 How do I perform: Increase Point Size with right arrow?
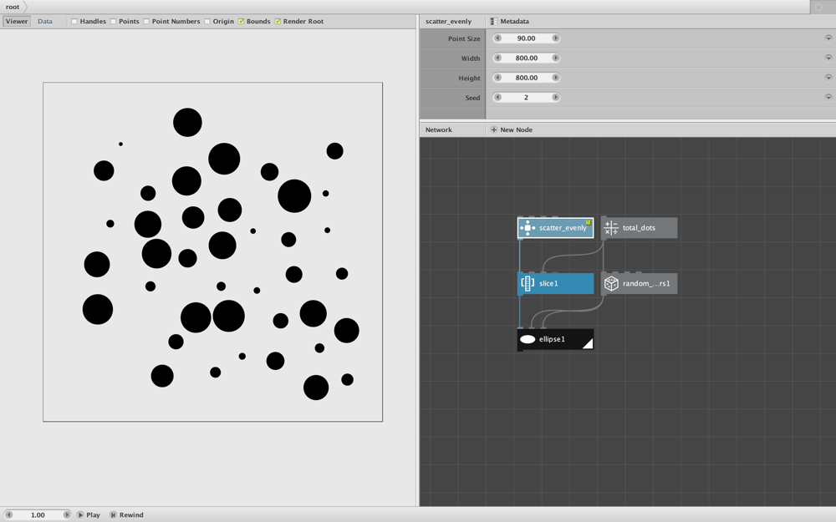[x=556, y=38]
